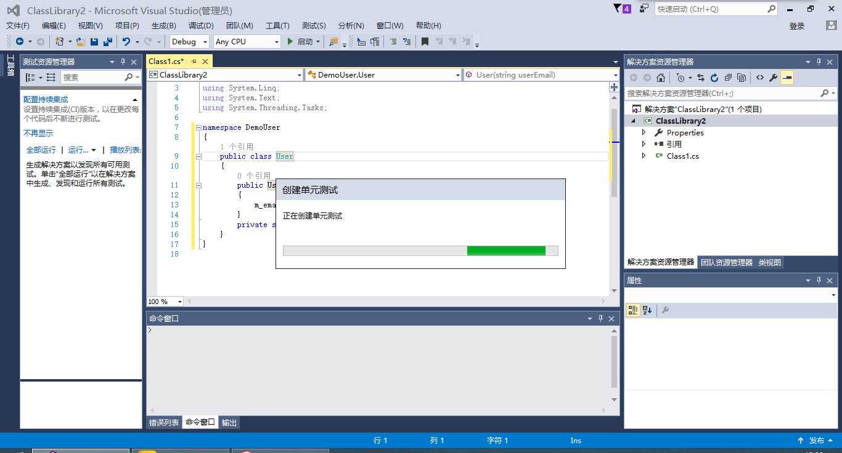The image size is (842, 453).
Task: Switch Properties window to Alphabetical sort
Action: (x=647, y=310)
